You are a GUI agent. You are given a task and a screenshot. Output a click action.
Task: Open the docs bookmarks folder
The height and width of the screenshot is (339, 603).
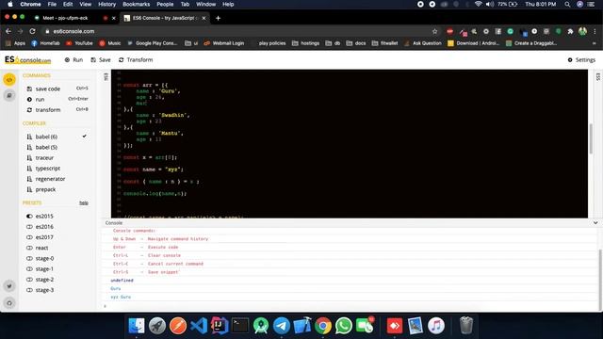pyautogui.click(x=356, y=43)
